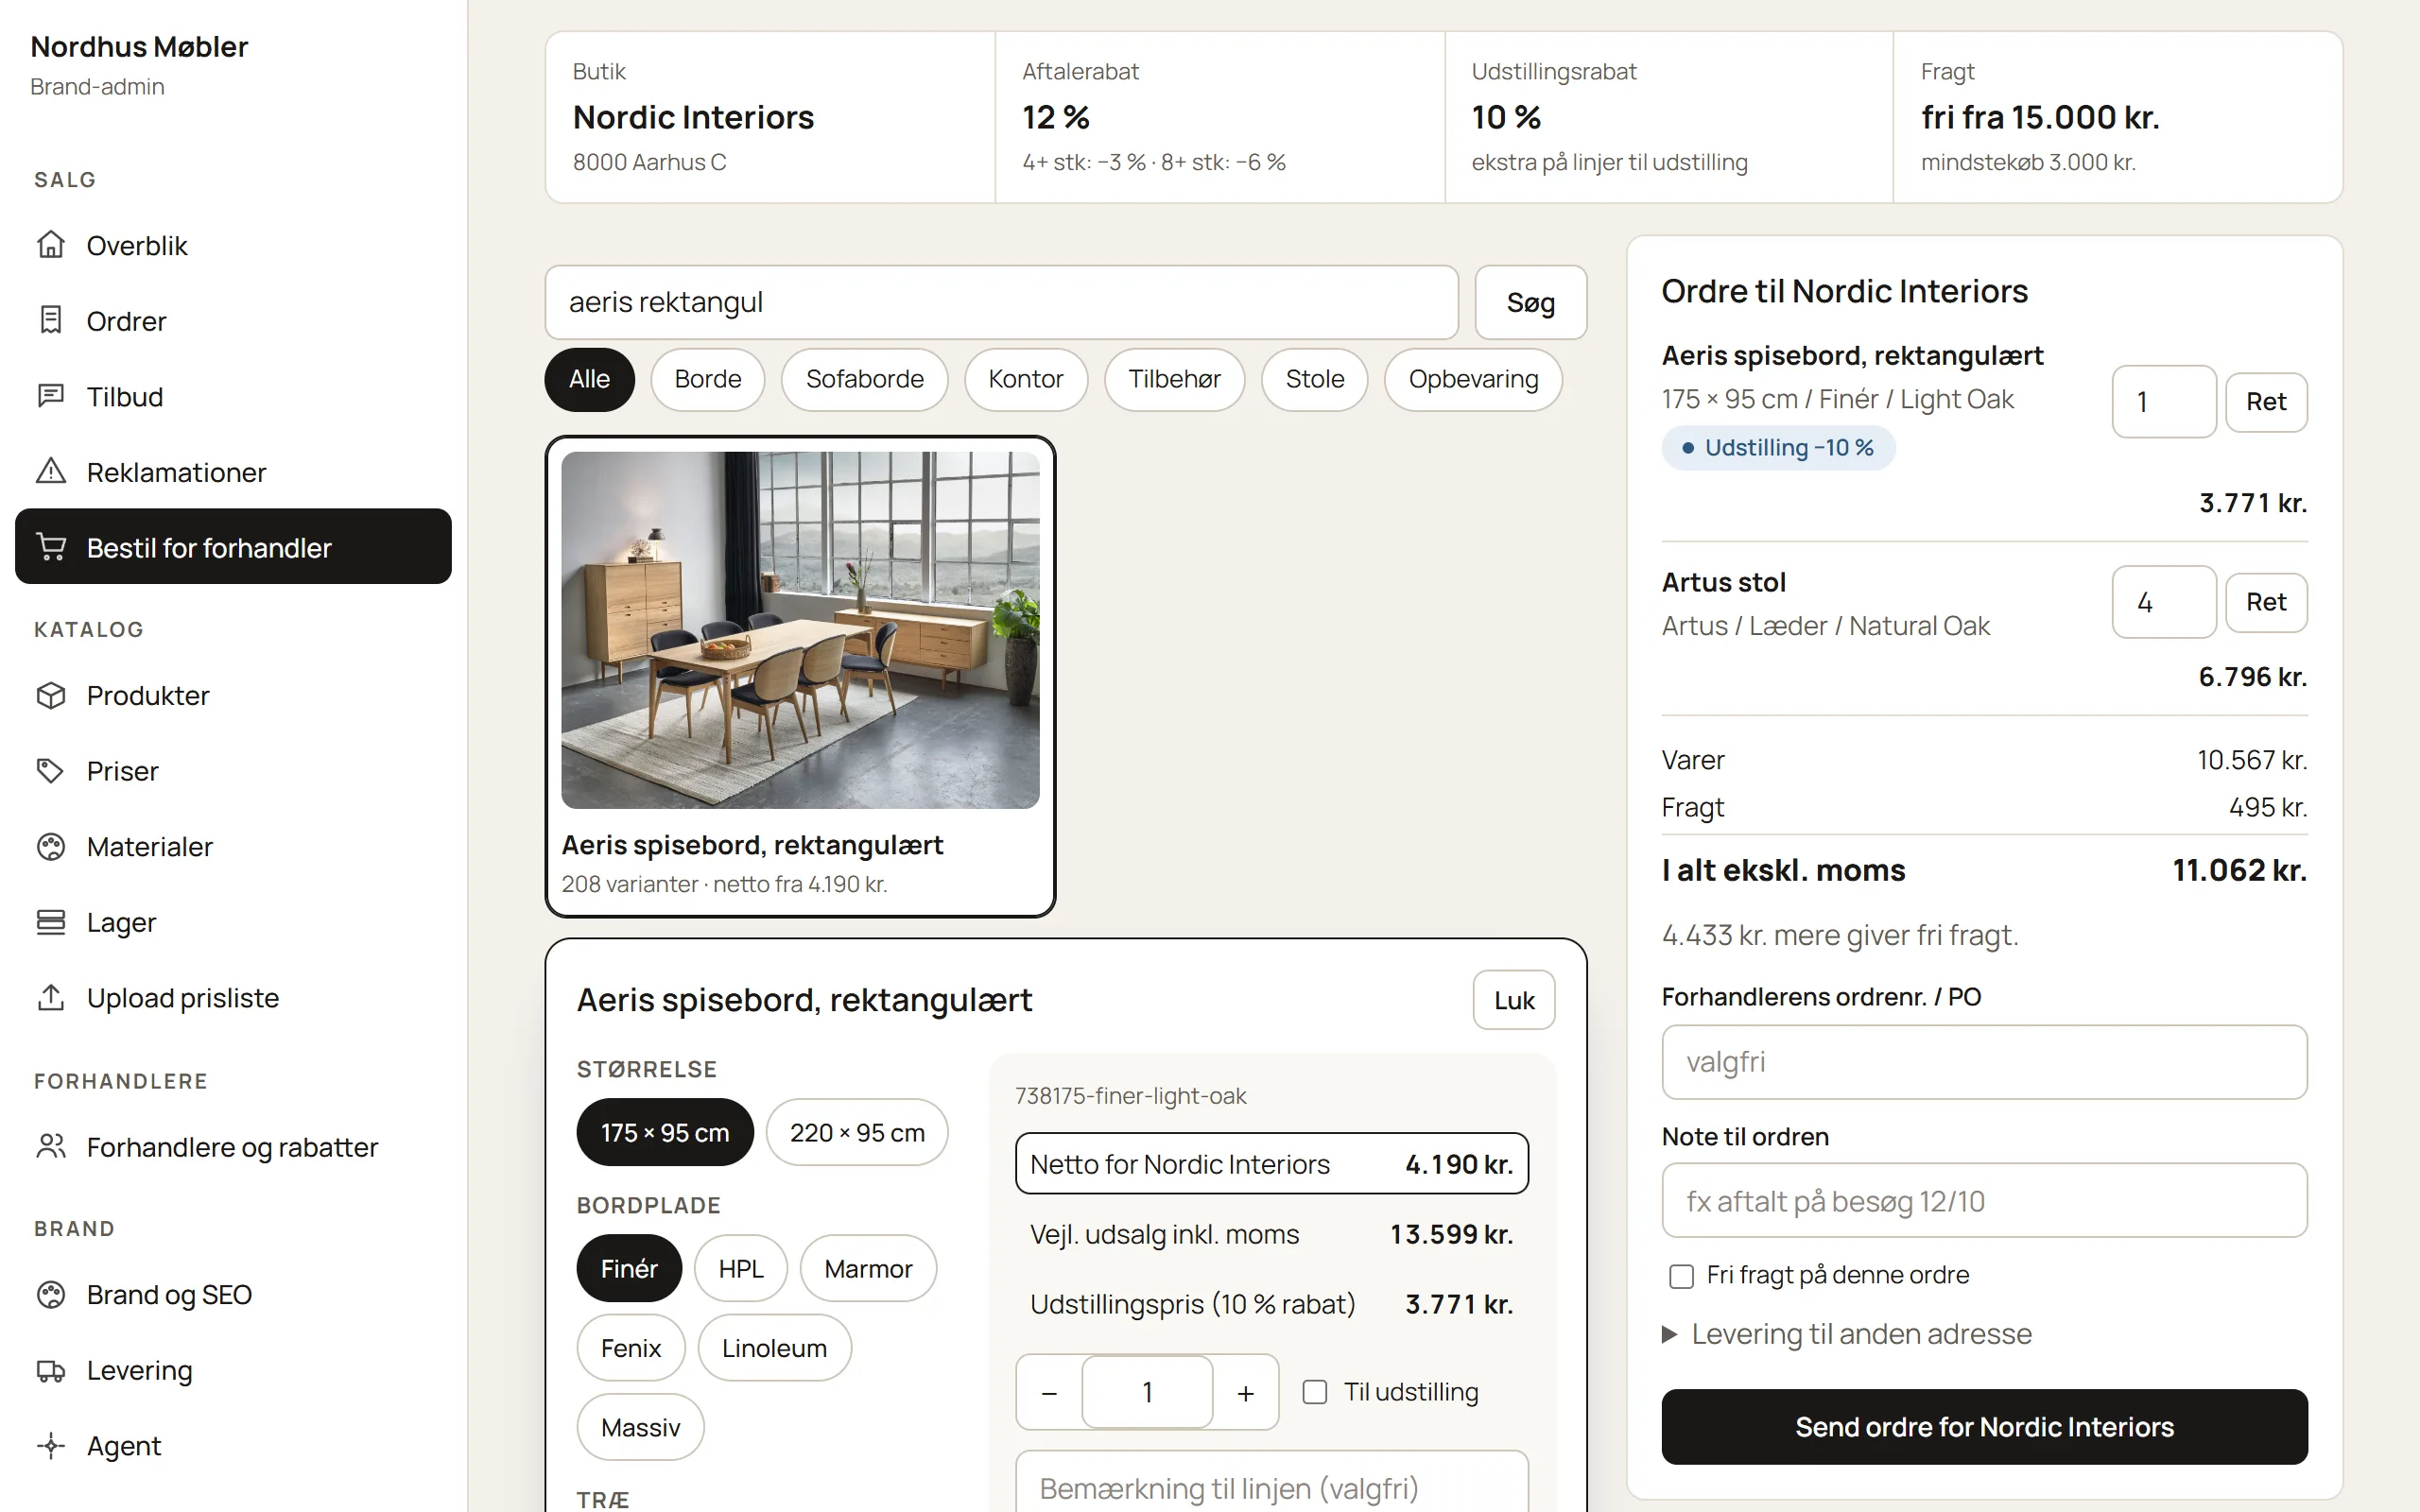This screenshot has width=2420, height=1512.
Task: Open Reklamationer via its warning triangle icon
Action: [51, 471]
